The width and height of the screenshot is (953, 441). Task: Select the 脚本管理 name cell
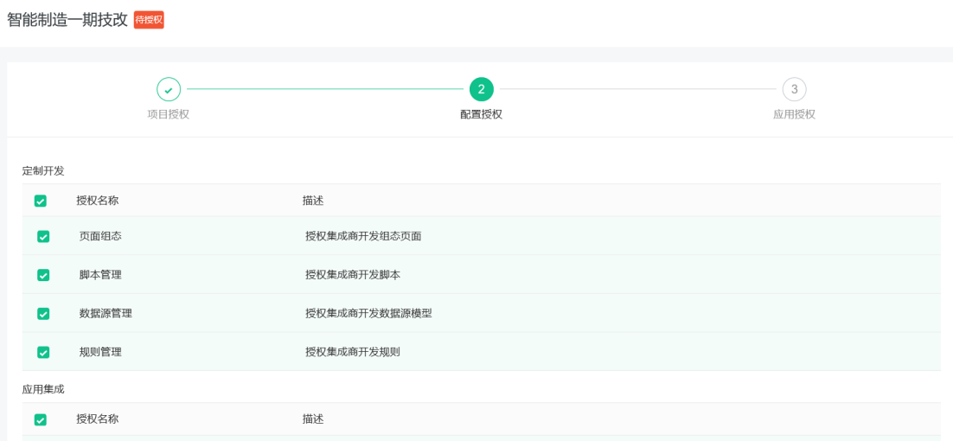pyautogui.click(x=100, y=275)
